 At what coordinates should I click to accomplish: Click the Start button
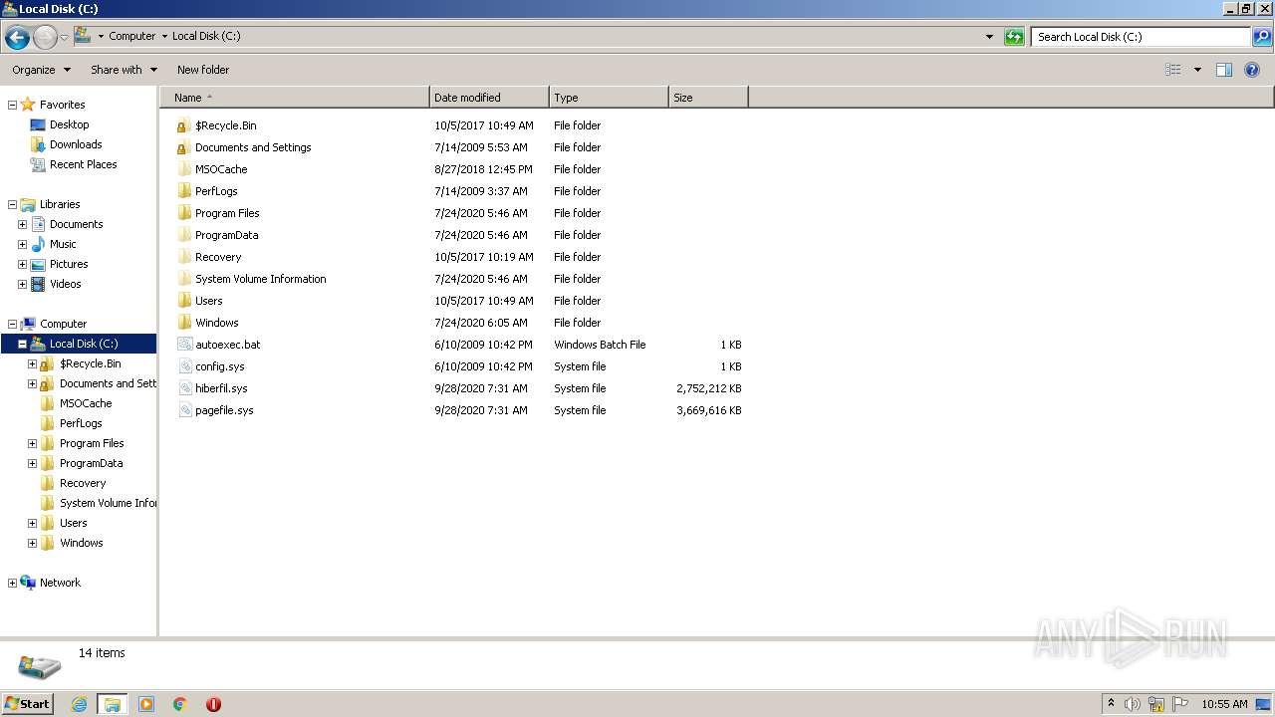(27, 704)
